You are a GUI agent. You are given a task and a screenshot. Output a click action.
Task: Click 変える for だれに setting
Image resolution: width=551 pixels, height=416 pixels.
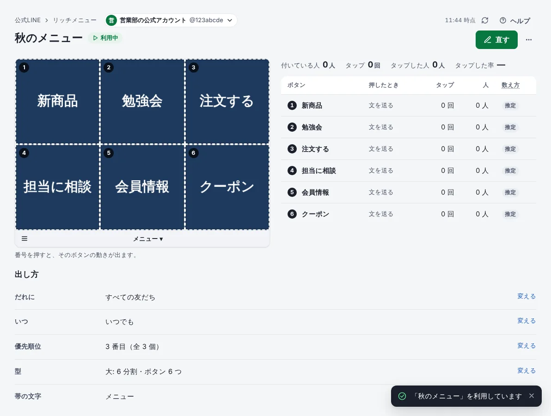[527, 296]
